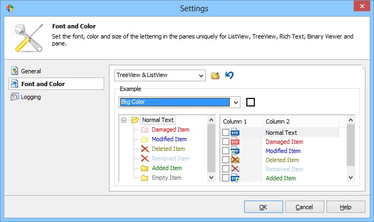Click the Damaged Item red BMP icon
The image size is (374, 222).
(x=235, y=142)
